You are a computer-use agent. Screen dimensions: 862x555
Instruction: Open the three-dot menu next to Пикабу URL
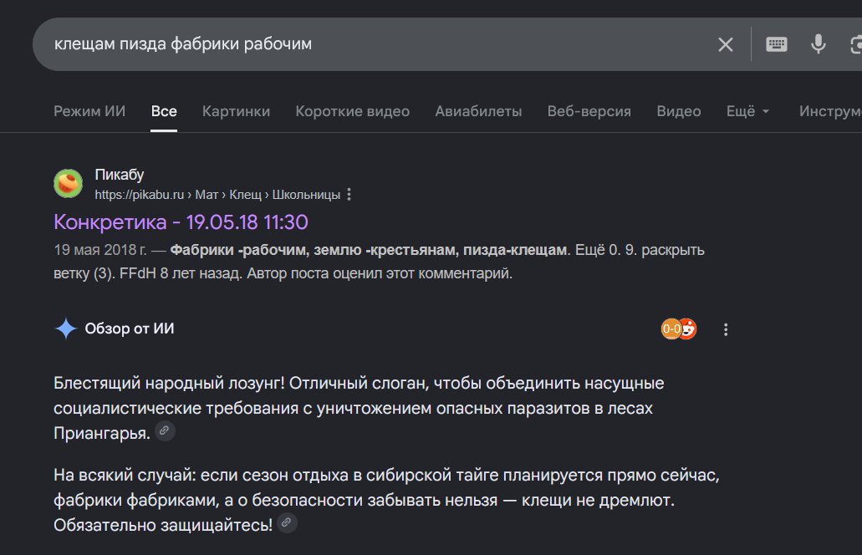[x=349, y=195]
